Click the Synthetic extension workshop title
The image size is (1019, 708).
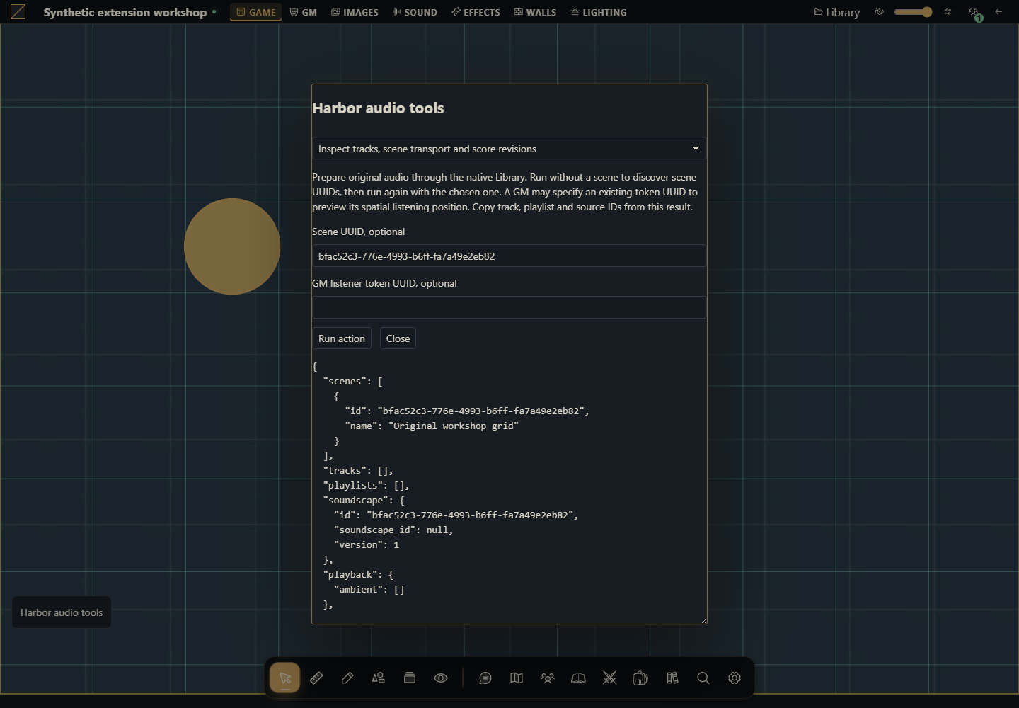(125, 12)
